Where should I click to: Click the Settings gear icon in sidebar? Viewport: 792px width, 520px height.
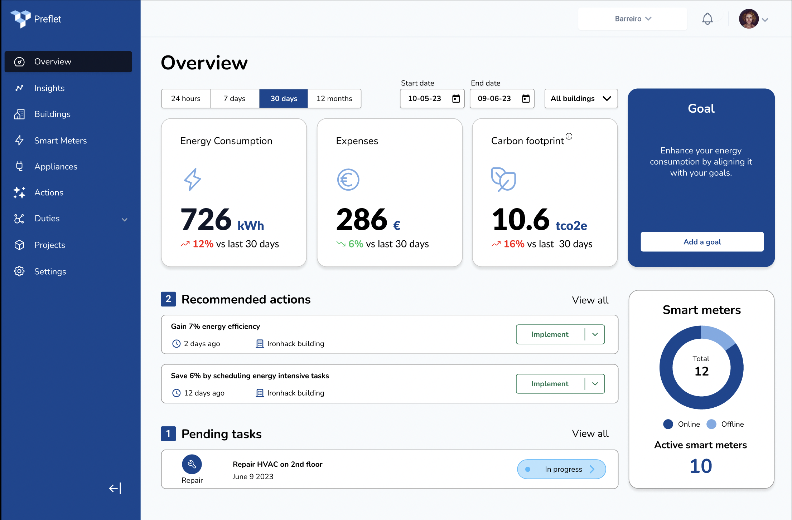(x=19, y=271)
